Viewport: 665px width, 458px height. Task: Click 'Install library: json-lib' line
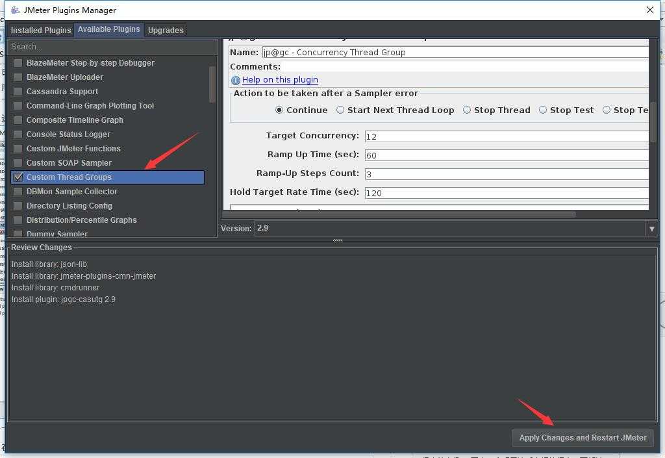pos(49,264)
